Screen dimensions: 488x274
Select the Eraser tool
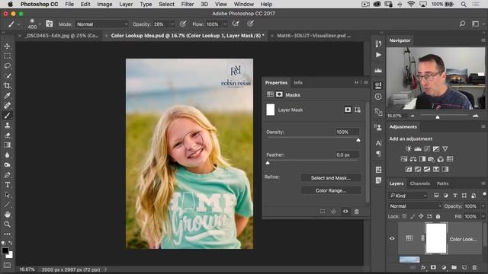coord(7,135)
